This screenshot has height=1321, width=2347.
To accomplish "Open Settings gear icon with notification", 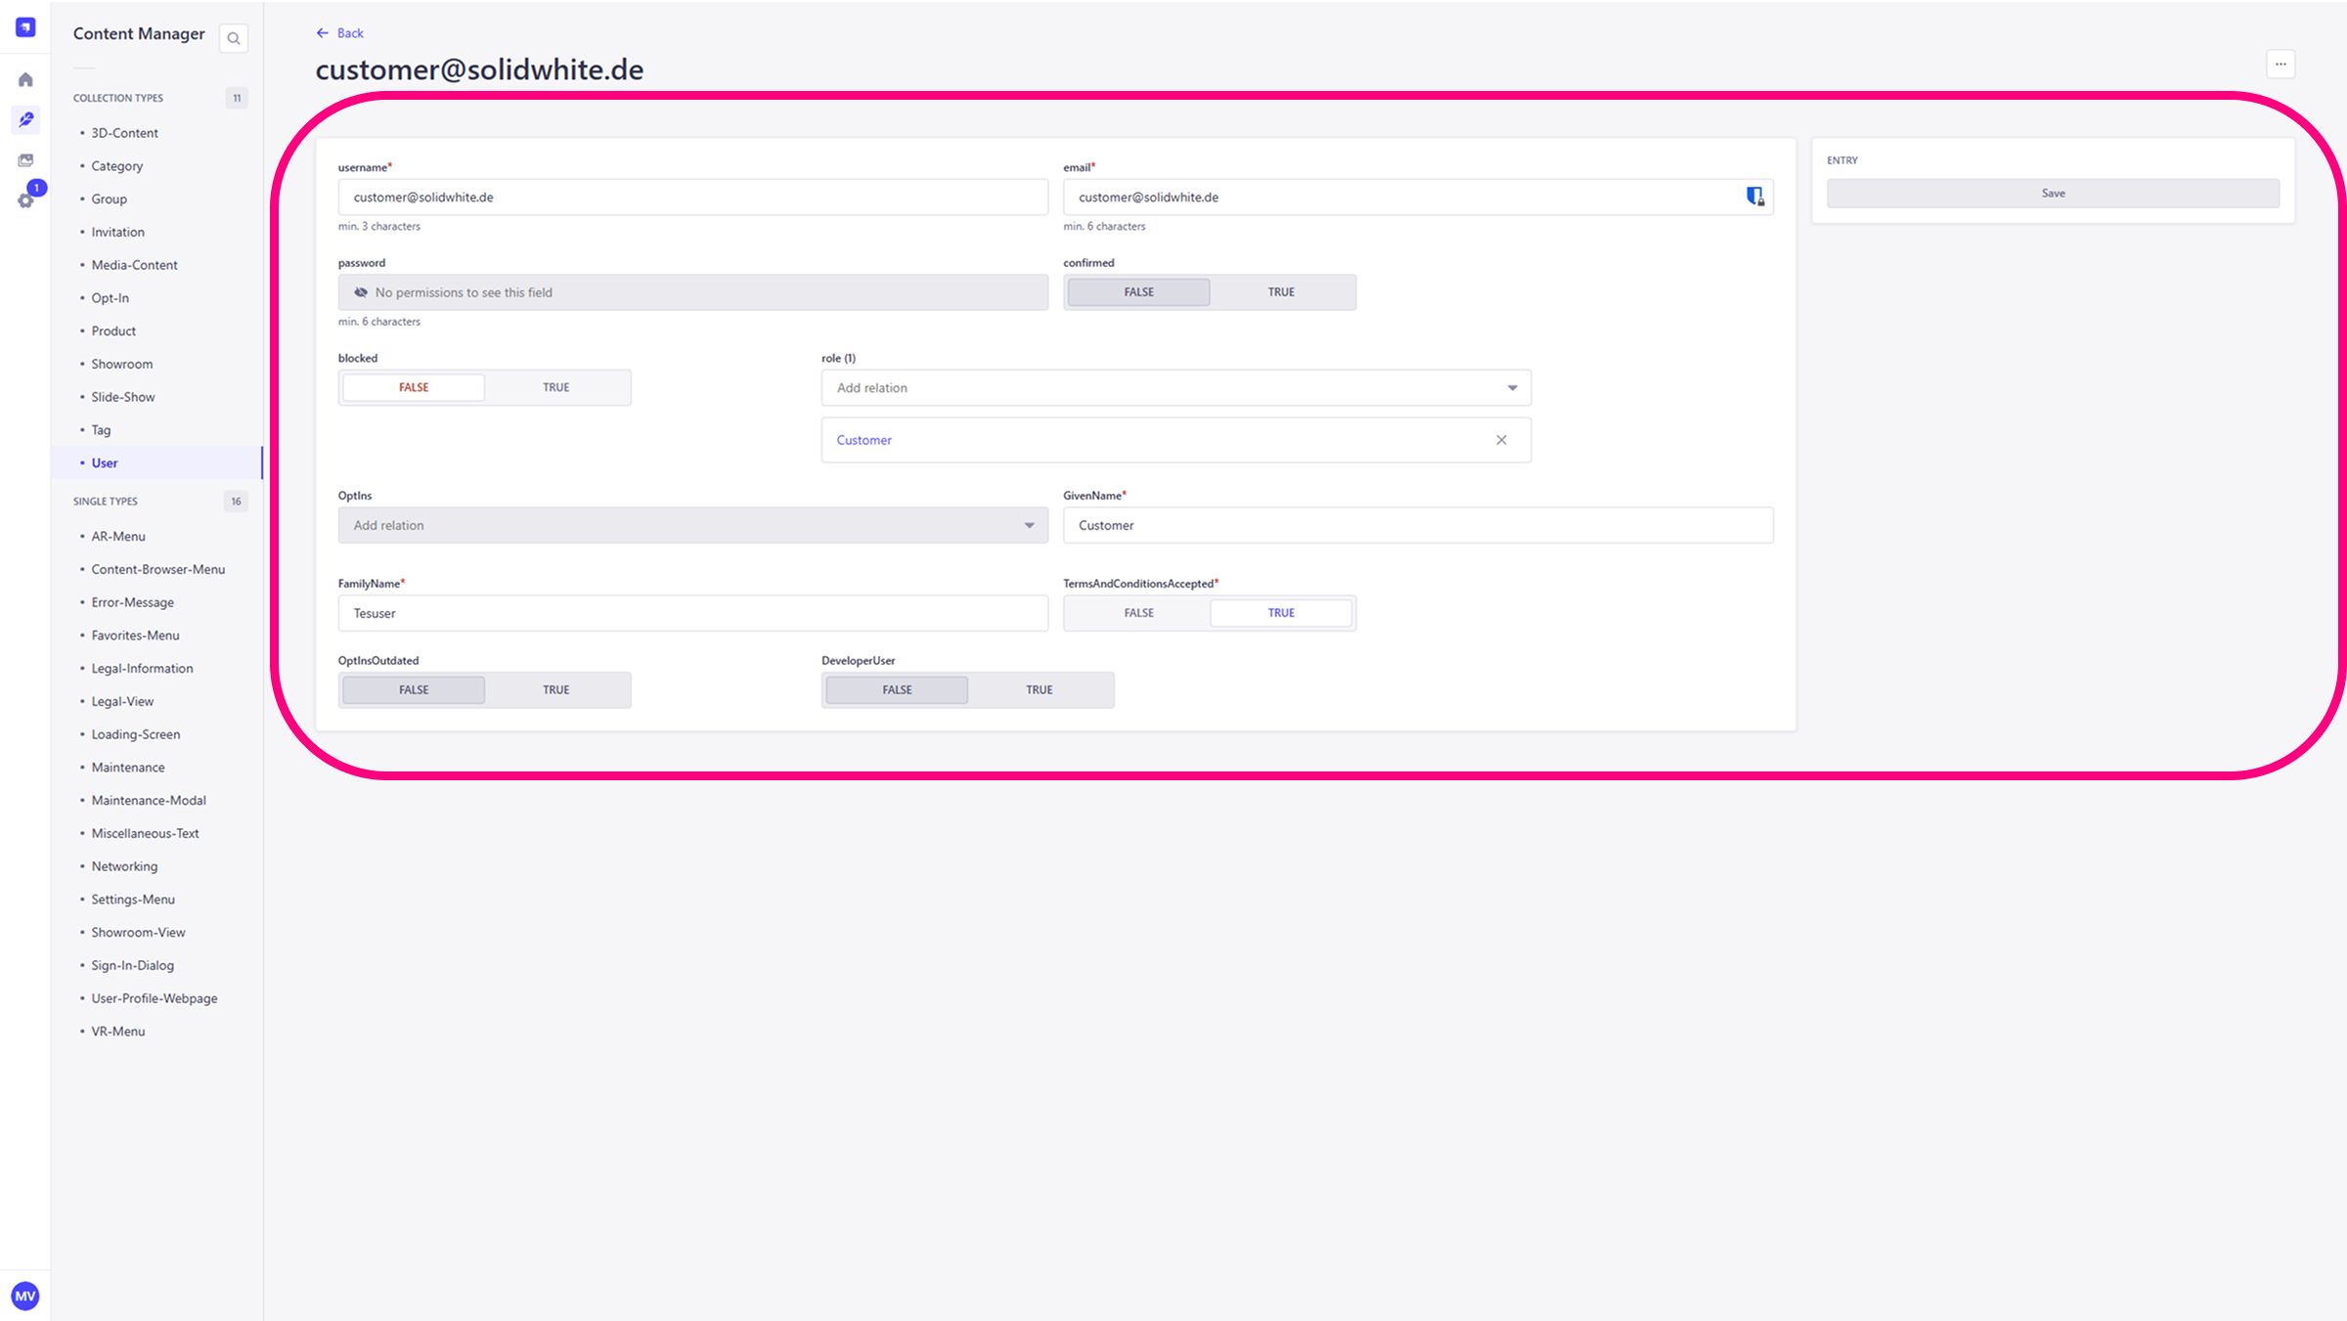I will pos(25,200).
